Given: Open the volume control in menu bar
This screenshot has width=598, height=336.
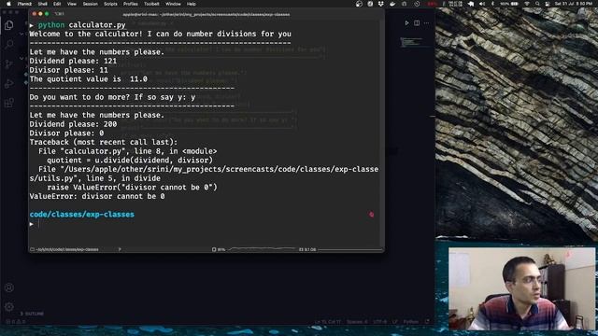Looking at the screenshot, I should (482, 4).
